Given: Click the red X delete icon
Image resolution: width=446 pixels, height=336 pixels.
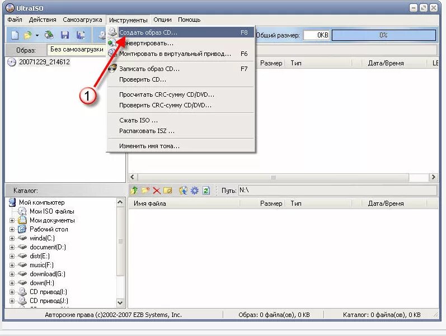Looking at the screenshot, I should [157, 190].
